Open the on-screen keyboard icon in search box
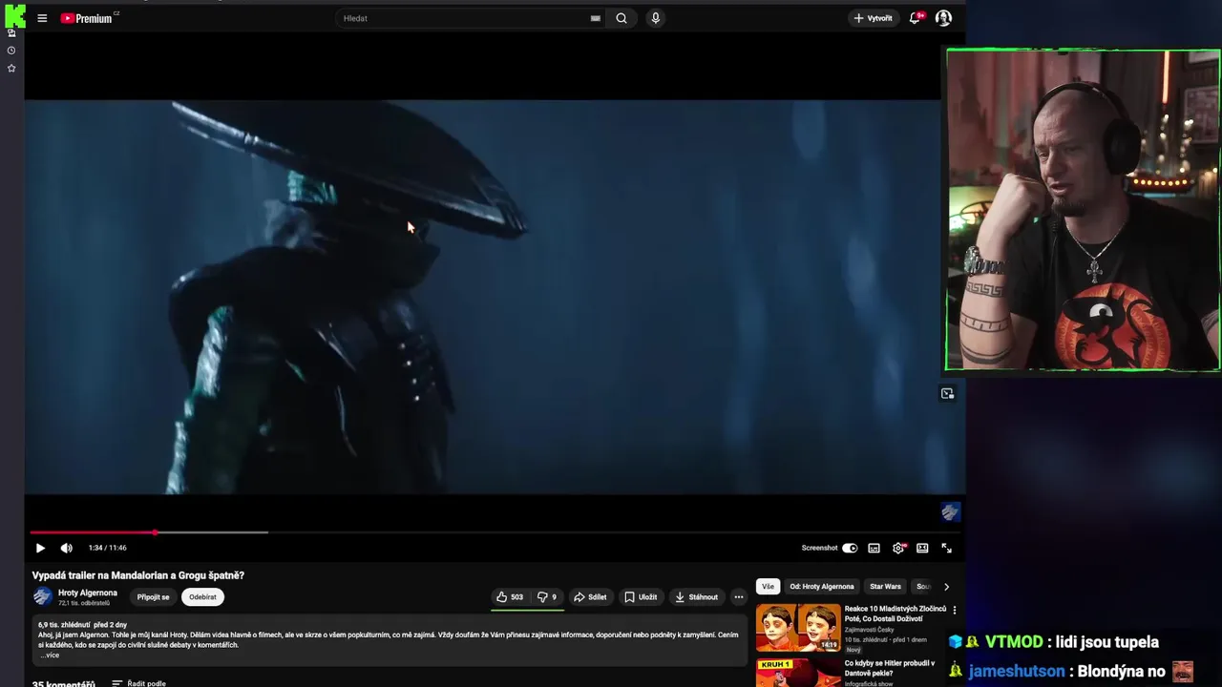The width and height of the screenshot is (1222, 687). tap(596, 18)
